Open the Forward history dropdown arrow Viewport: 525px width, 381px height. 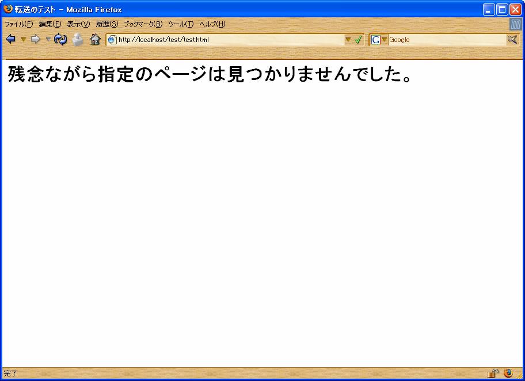pyautogui.click(x=48, y=39)
